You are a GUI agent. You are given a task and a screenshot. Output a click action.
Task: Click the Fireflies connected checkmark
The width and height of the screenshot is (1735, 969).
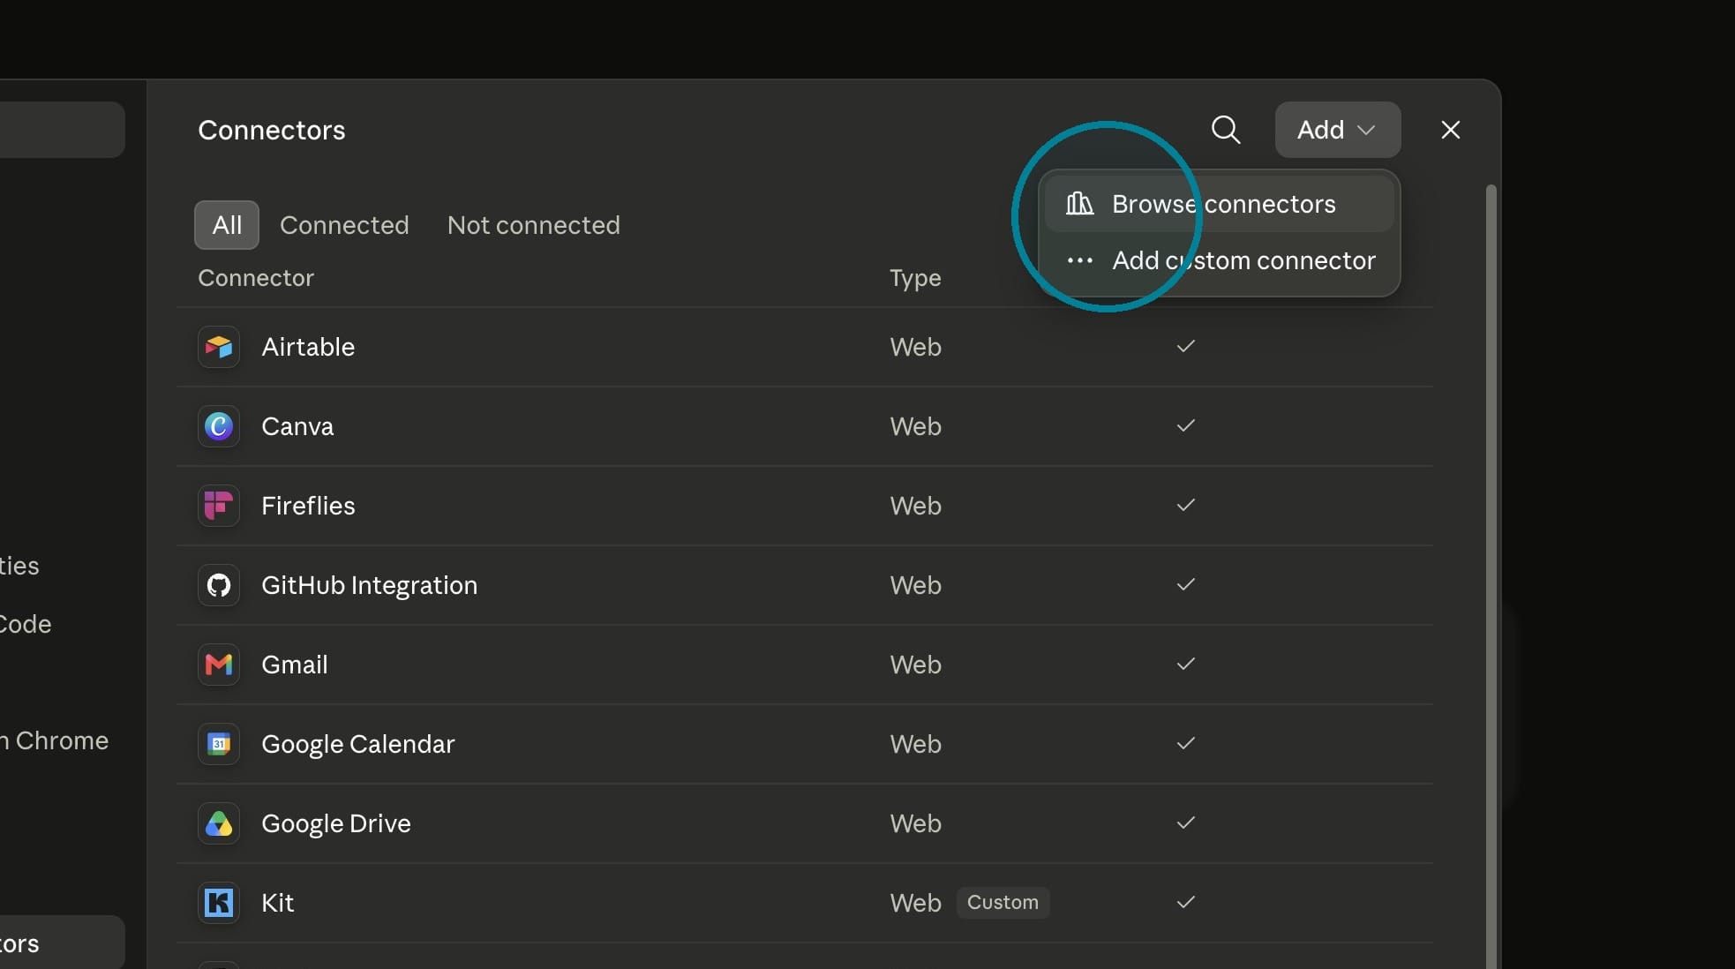(x=1186, y=505)
